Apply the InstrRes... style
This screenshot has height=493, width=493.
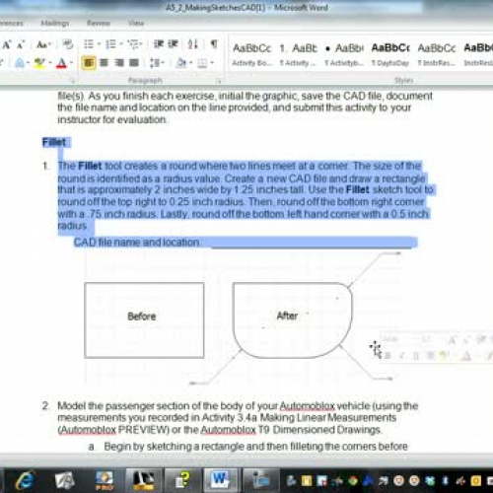pos(437,54)
